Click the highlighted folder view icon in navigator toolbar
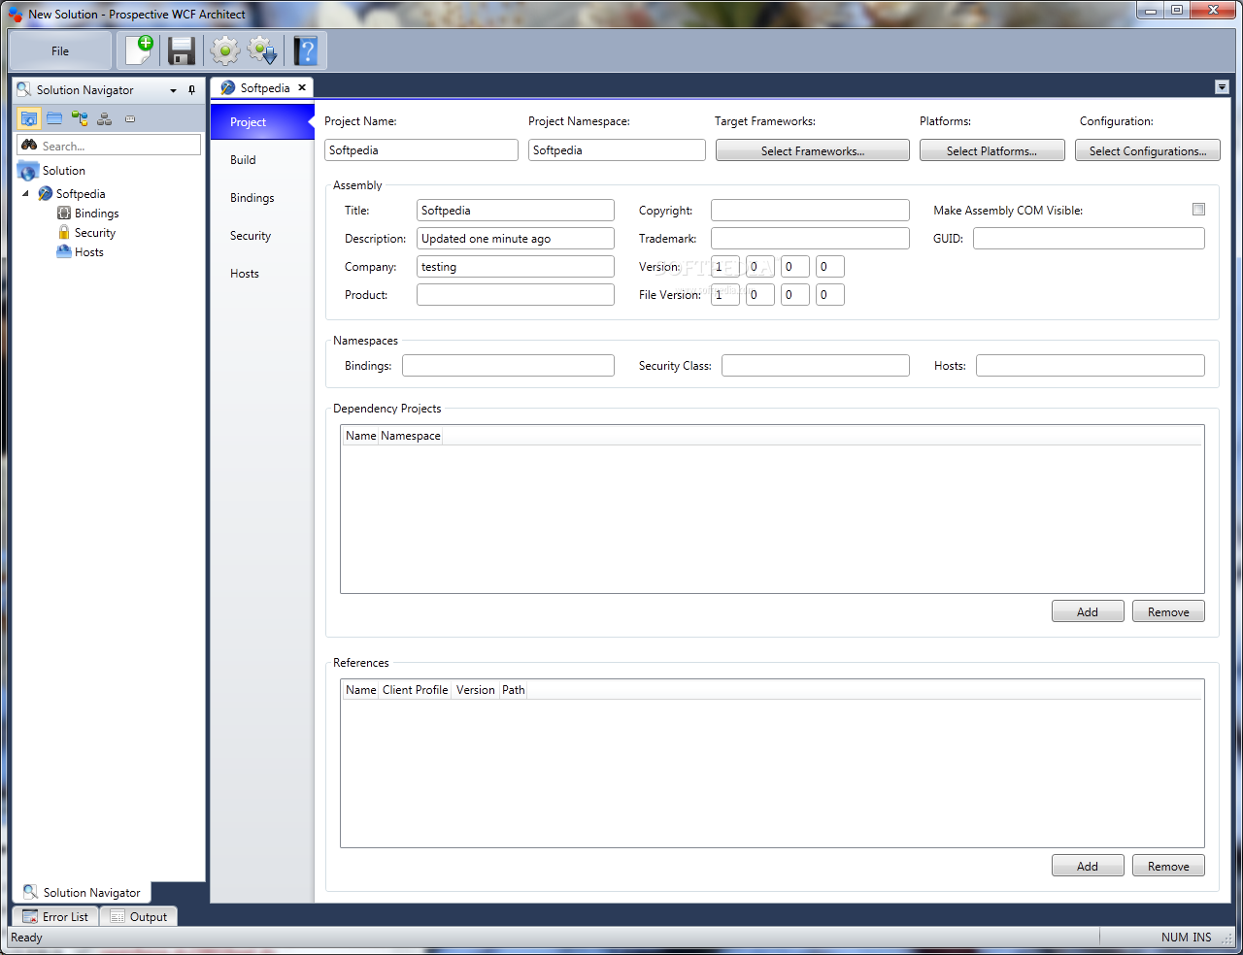The height and width of the screenshot is (955, 1243). [x=29, y=118]
